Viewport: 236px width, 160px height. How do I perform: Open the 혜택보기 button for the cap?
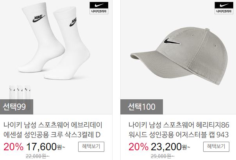(216, 147)
